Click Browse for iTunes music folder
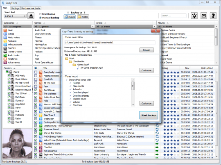This screenshot has height=165, width=221. click(x=146, y=50)
